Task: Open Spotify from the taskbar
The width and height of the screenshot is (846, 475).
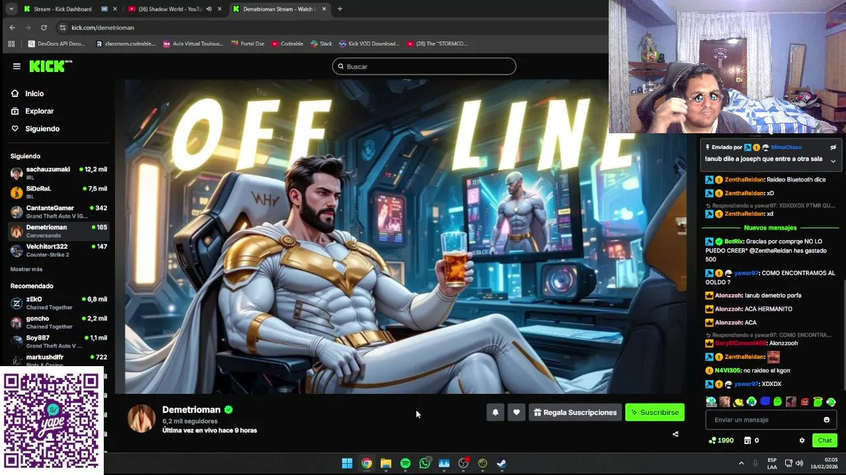Action: (x=405, y=463)
